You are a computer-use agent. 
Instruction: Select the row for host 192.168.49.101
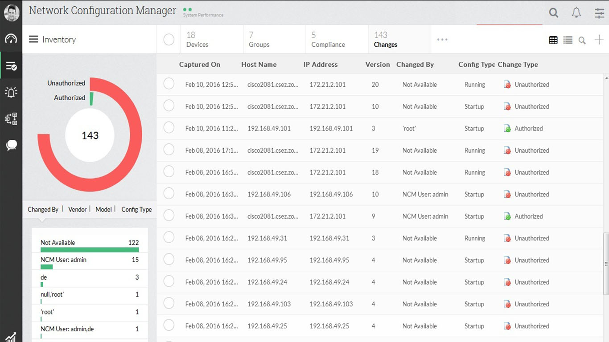click(x=169, y=128)
